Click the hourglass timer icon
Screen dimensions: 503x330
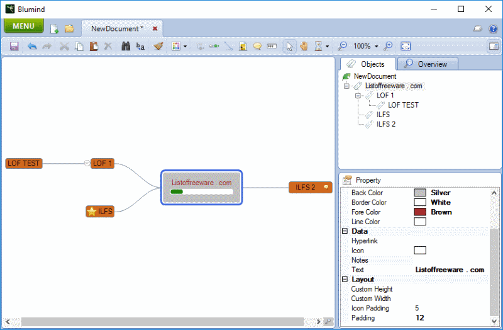[318, 46]
